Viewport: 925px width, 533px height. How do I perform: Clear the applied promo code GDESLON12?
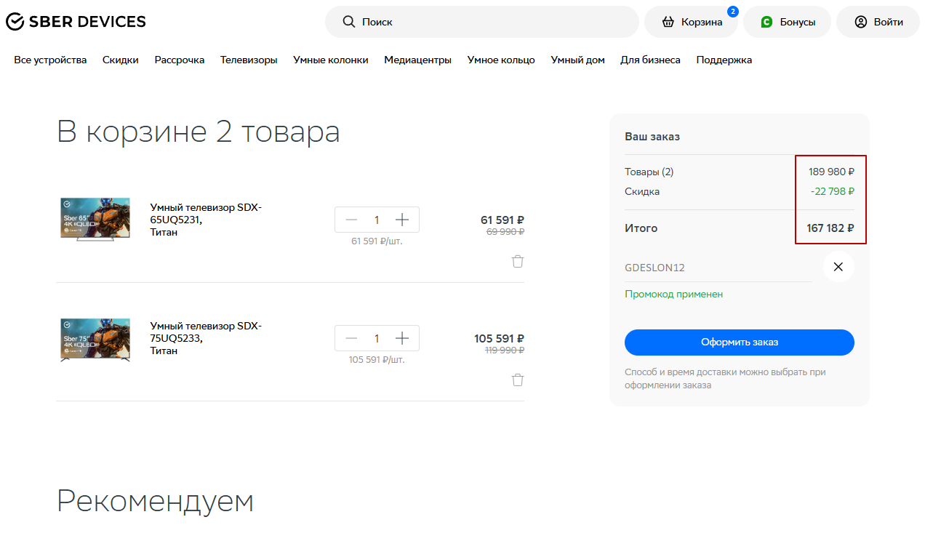pyautogui.click(x=838, y=267)
